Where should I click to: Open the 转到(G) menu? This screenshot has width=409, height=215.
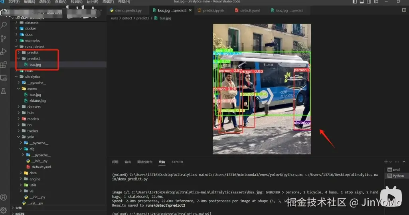tap(77, 2)
